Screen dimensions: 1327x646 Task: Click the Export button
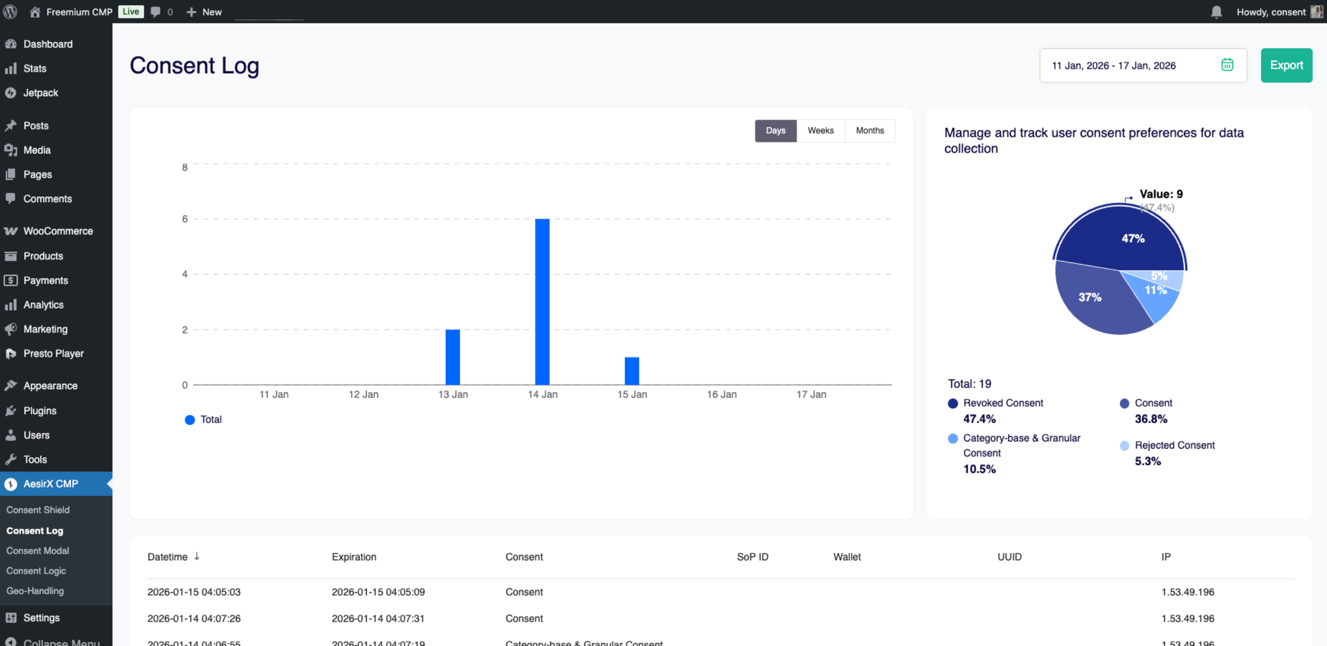tap(1287, 65)
